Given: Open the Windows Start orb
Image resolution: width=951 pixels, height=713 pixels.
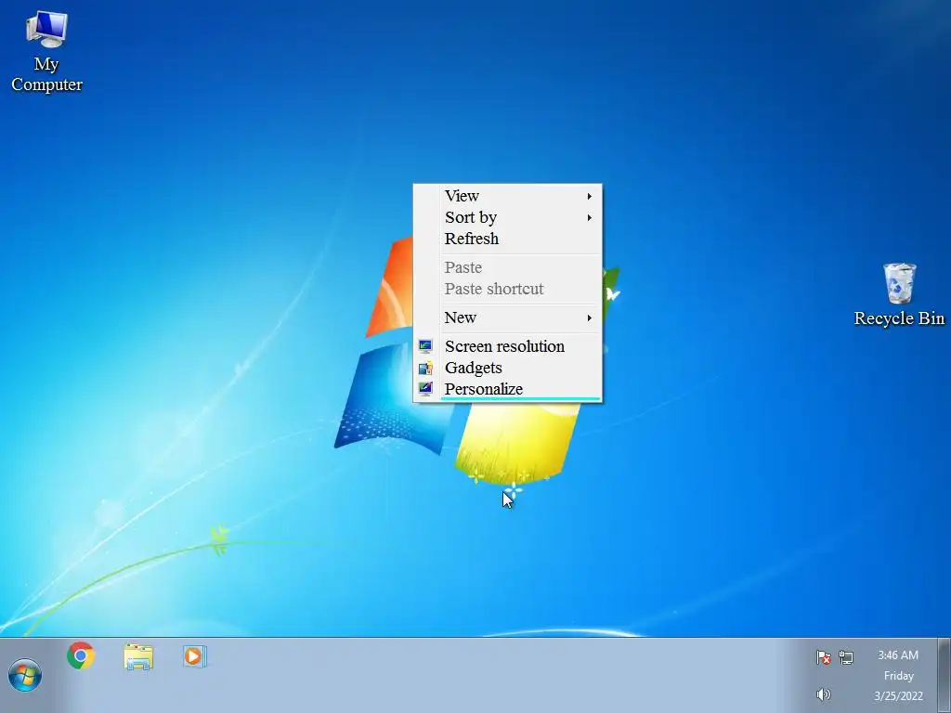Looking at the screenshot, I should (25, 676).
